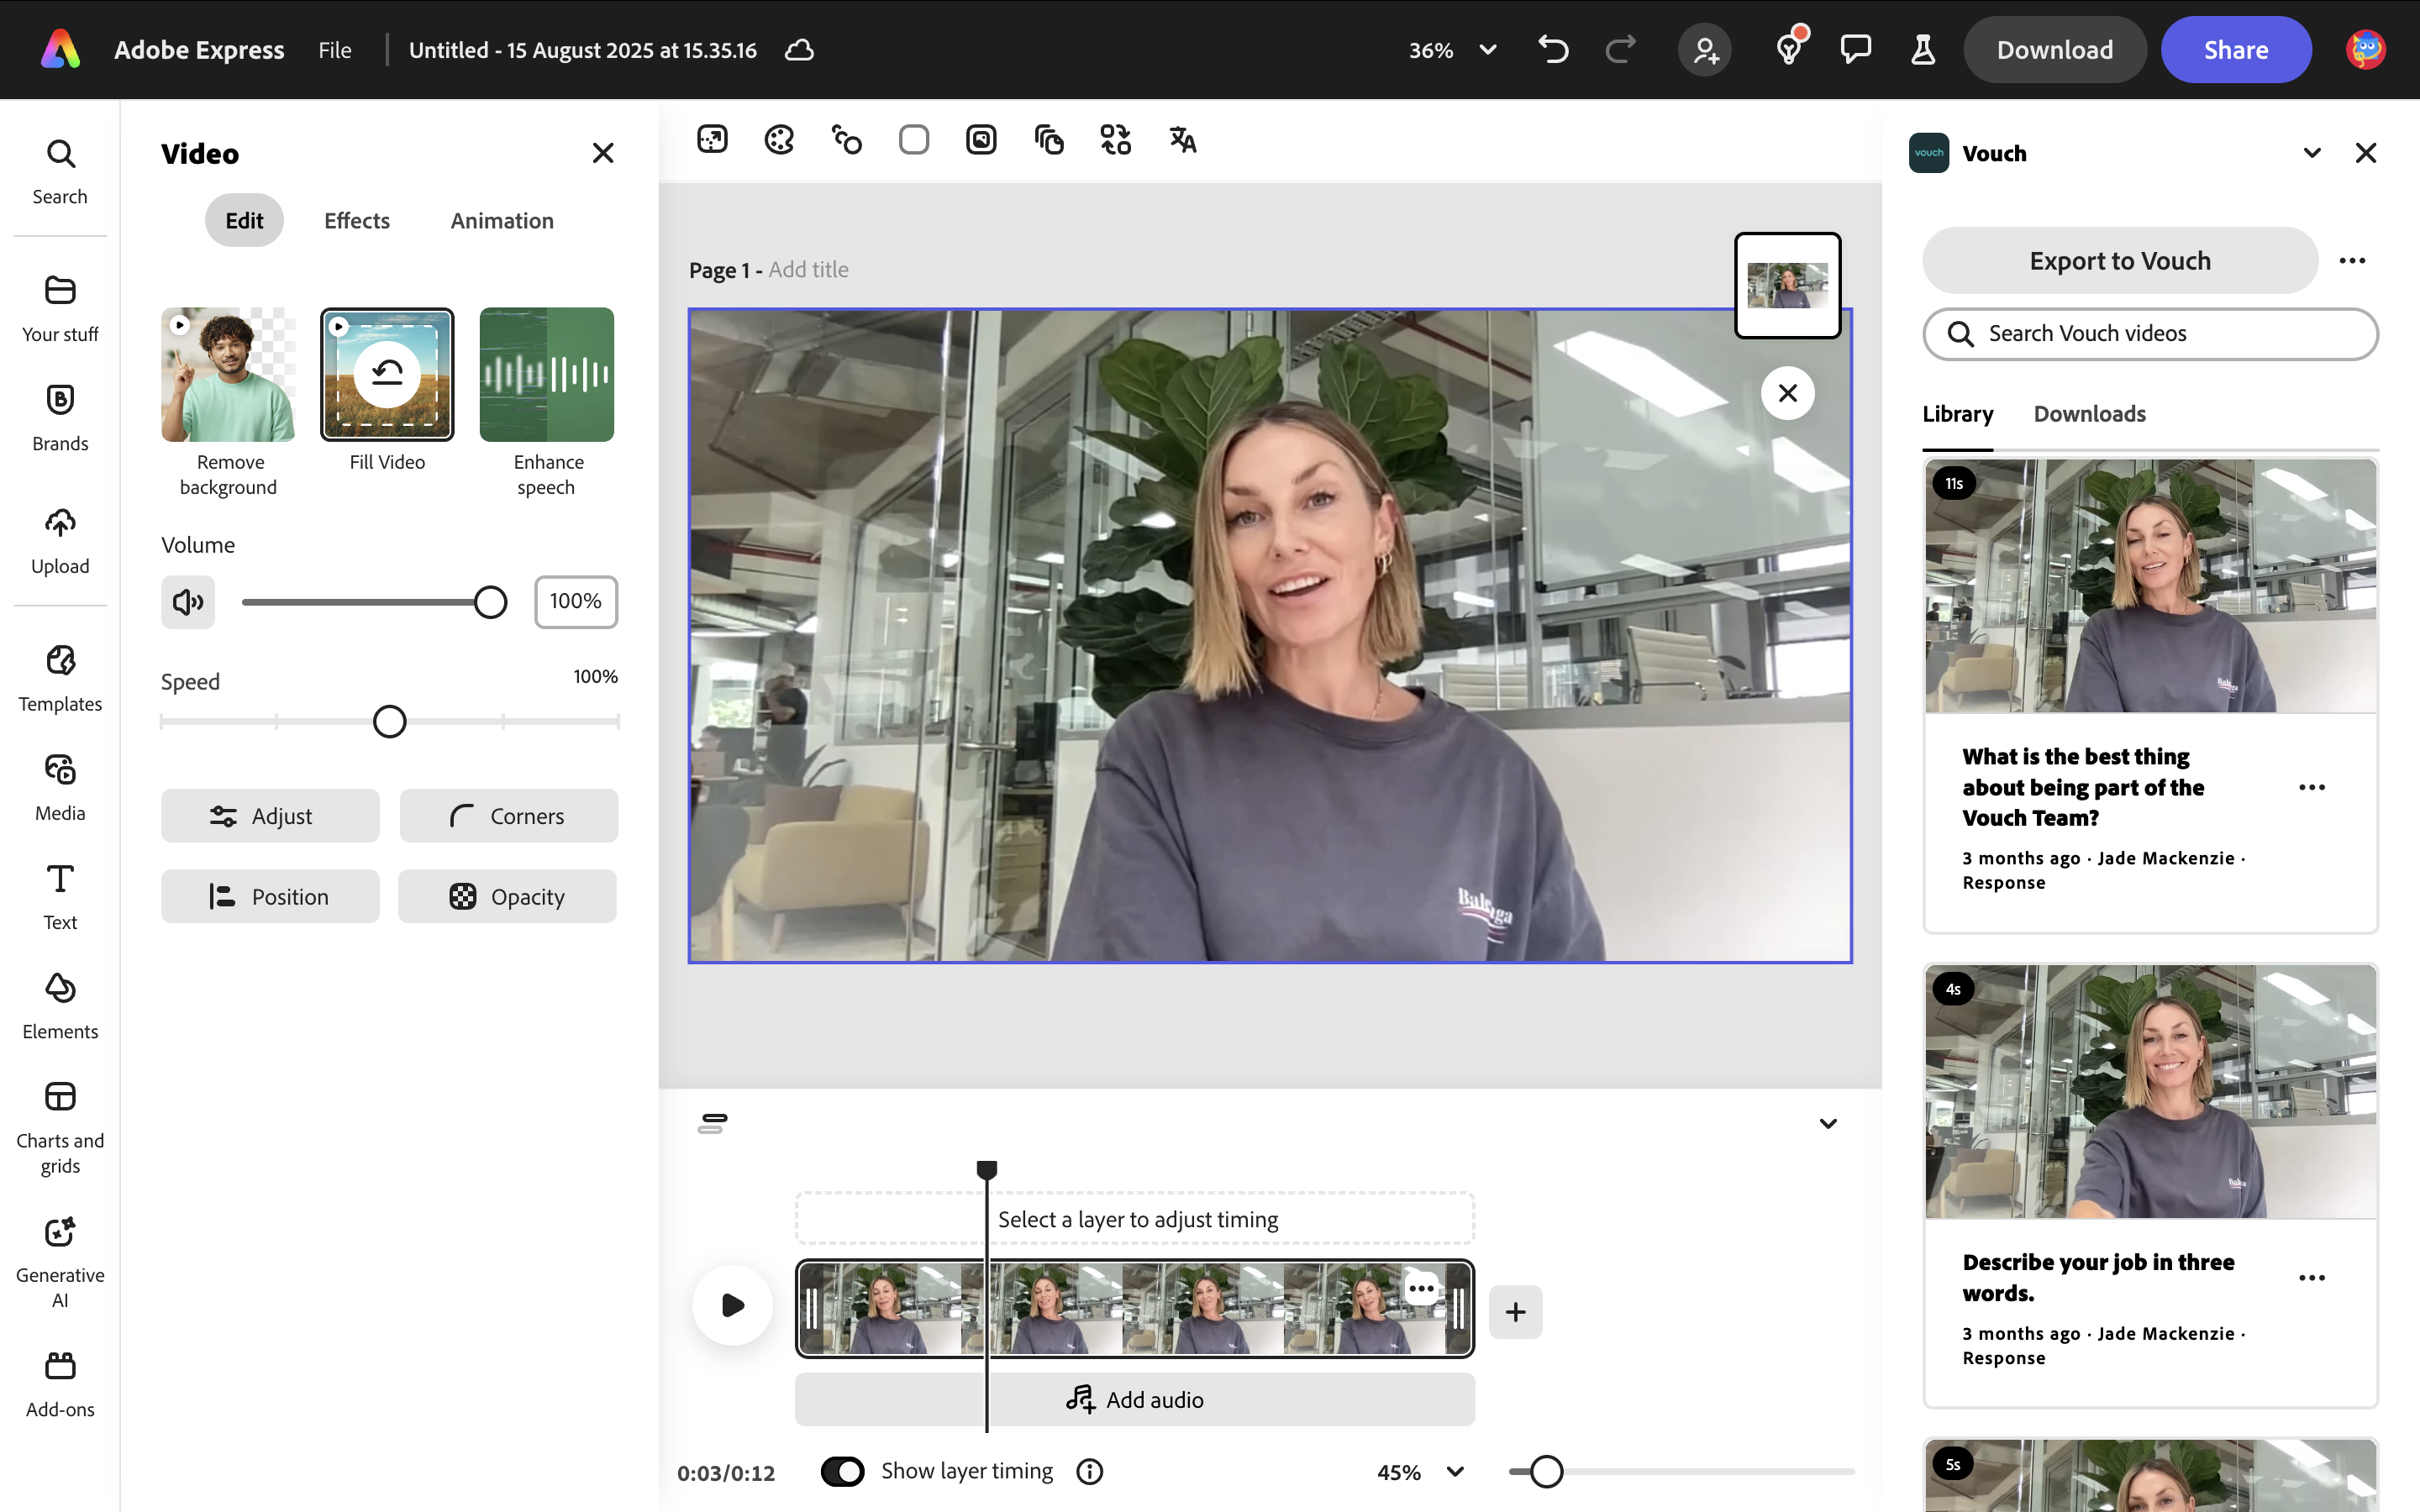Click the timeline layers icon above the timeline

[x=712, y=1124]
